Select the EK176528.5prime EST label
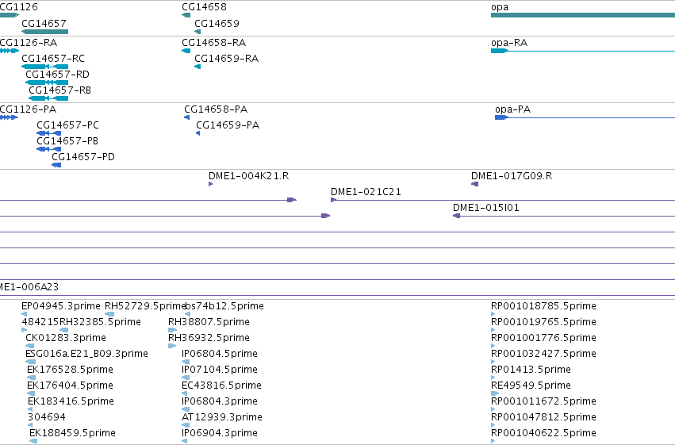Viewport: 675px width, 445px height. (70, 370)
